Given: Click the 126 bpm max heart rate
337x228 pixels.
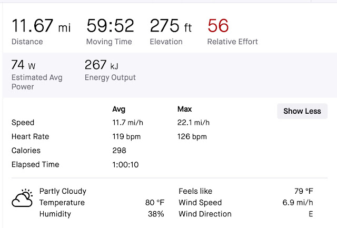Looking at the screenshot, I should 192,137.
